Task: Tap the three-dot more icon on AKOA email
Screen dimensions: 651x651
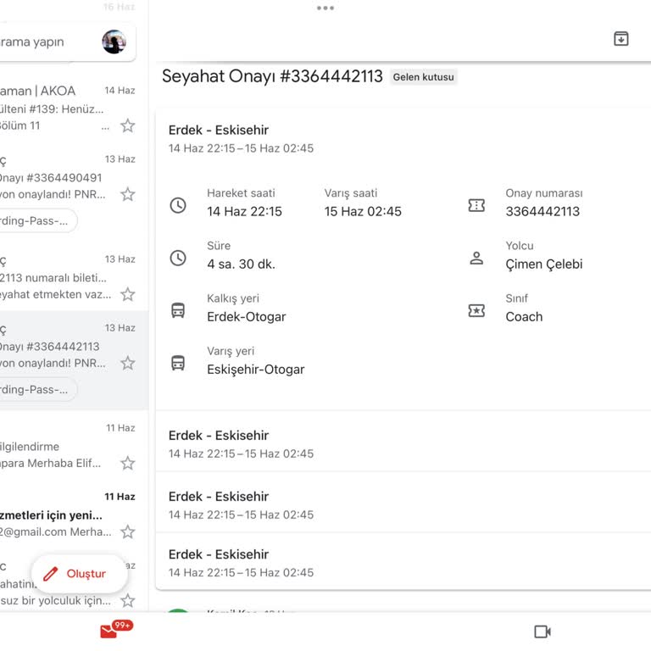Action: (105, 128)
